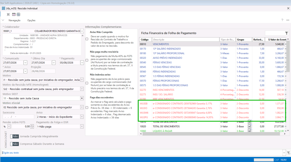This screenshot has height=162, width=291.
Task: Click the Referê... column header
Action: [259, 39]
